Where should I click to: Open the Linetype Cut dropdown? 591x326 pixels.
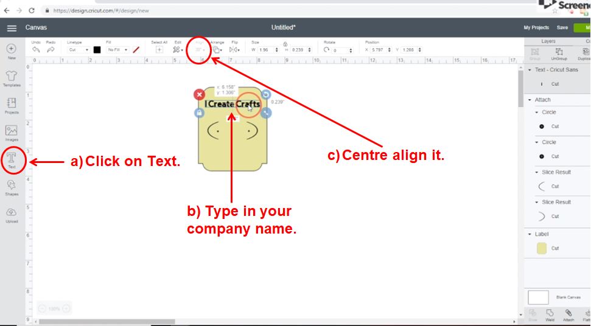click(79, 50)
